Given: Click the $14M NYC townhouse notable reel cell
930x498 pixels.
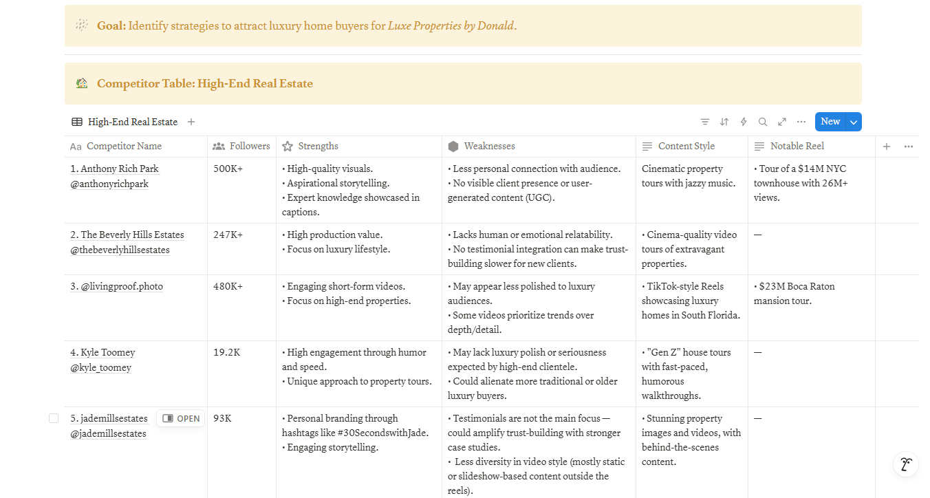Looking at the screenshot, I should (812, 190).
